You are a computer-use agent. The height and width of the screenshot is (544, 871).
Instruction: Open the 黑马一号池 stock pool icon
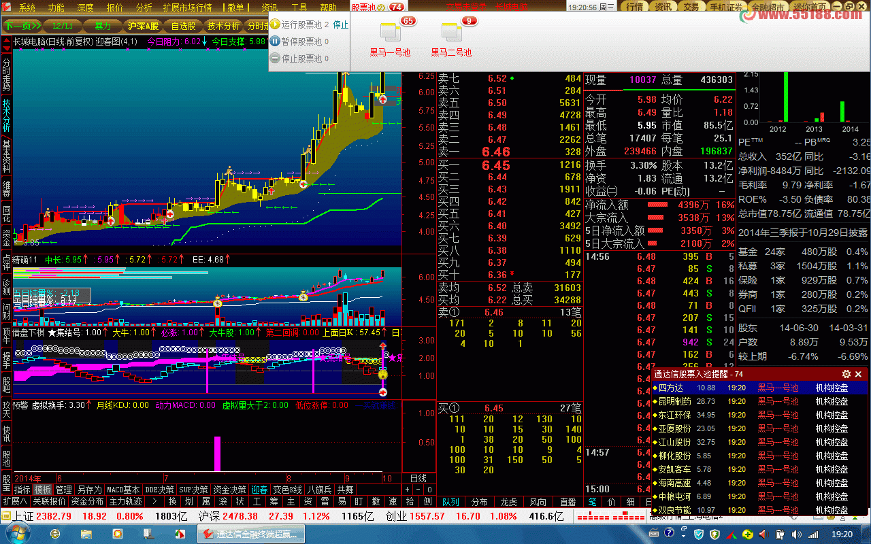(x=391, y=37)
